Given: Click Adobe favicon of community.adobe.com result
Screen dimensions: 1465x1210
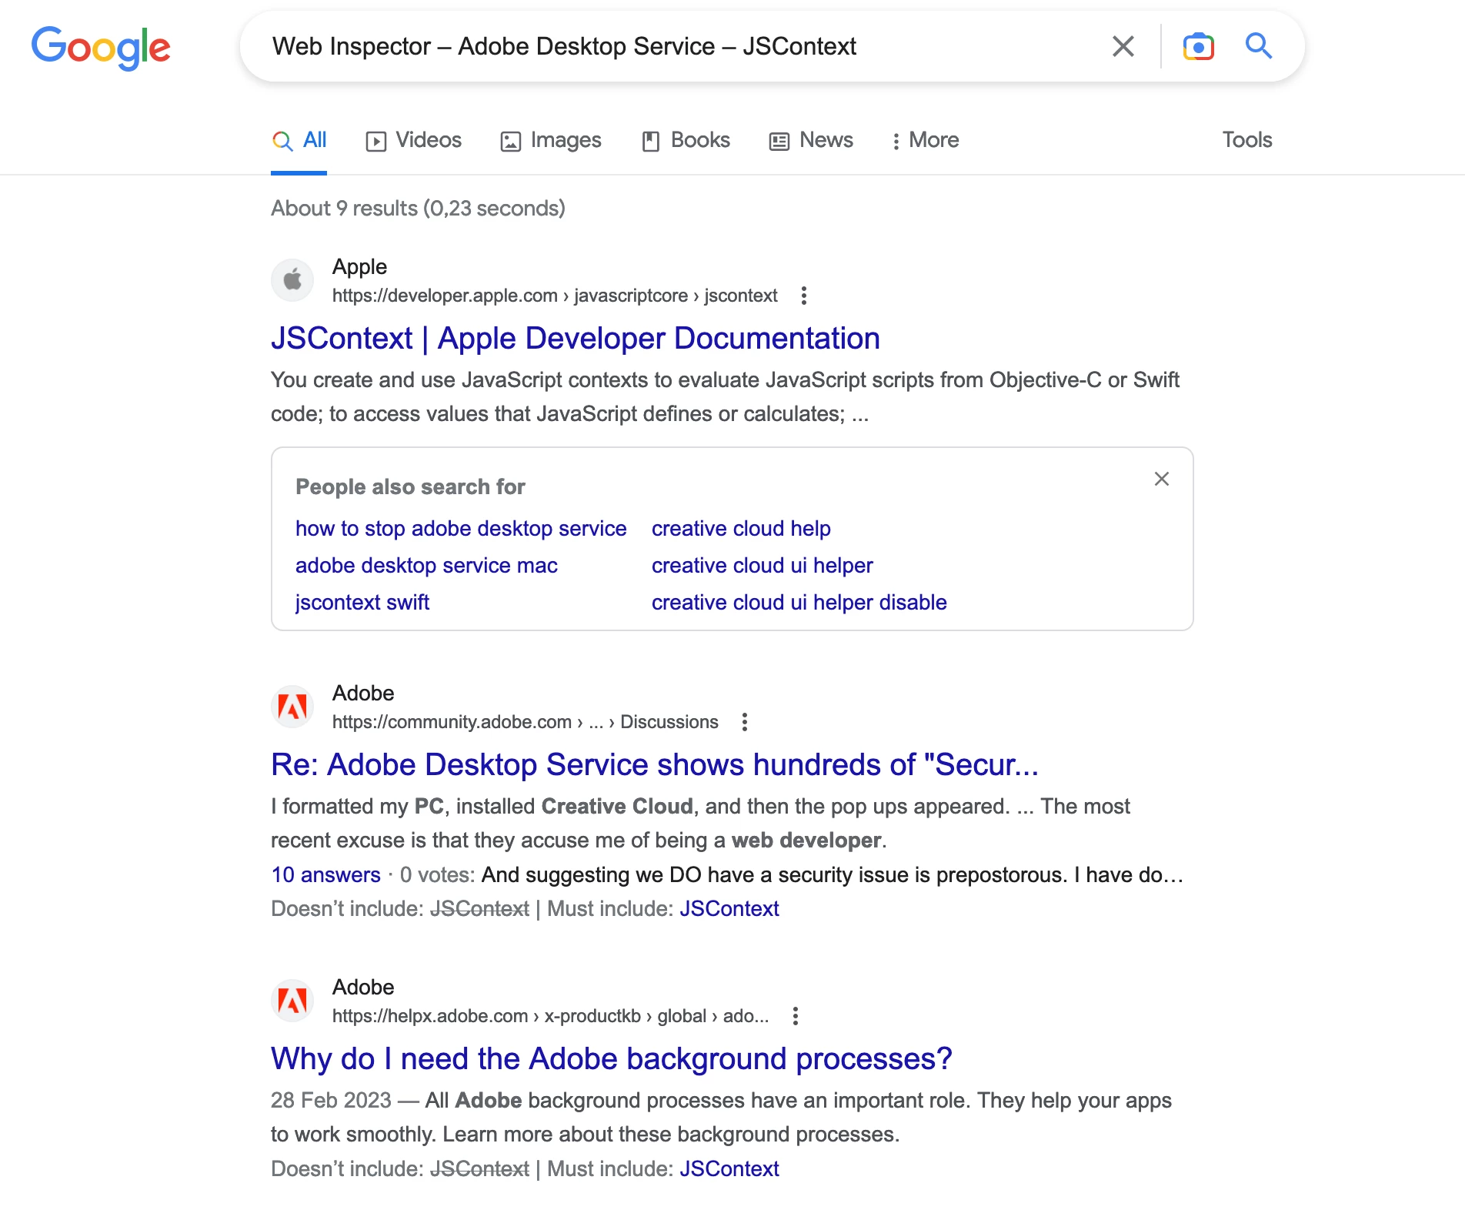Looking at the screenshot, I should [x=292, y=706].
